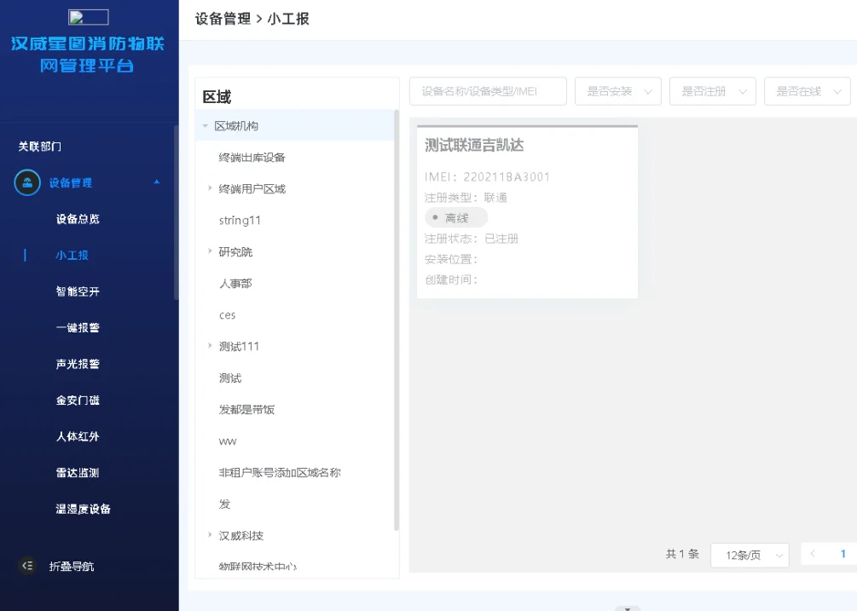Click the device name/type/IMEI search field
This screenshot has width=857, height=611.
tap(487, 90)
